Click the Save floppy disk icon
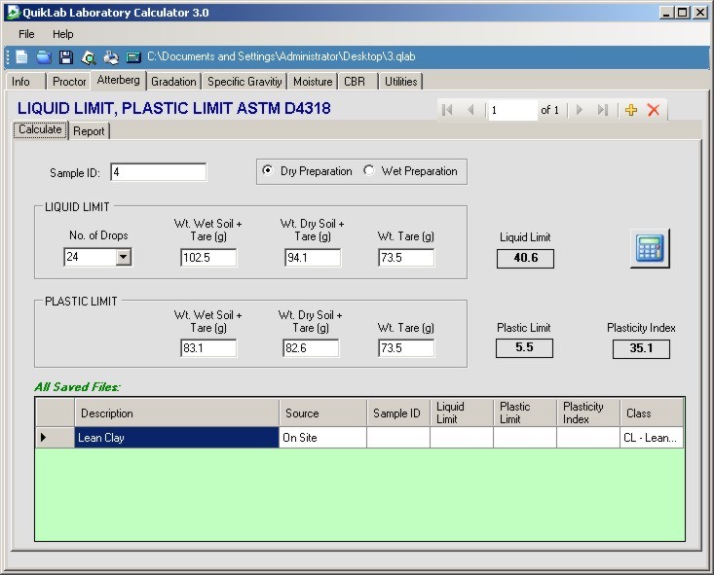Image resolution: width=714 pixels, height=575 pixels. [x=66, y=57]
